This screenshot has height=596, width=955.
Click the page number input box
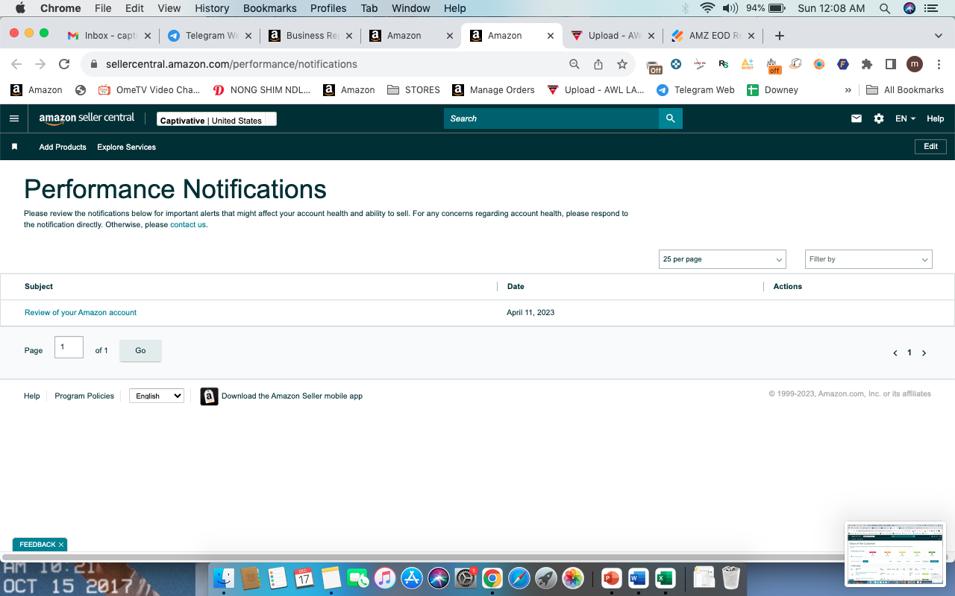pos(69,347)
